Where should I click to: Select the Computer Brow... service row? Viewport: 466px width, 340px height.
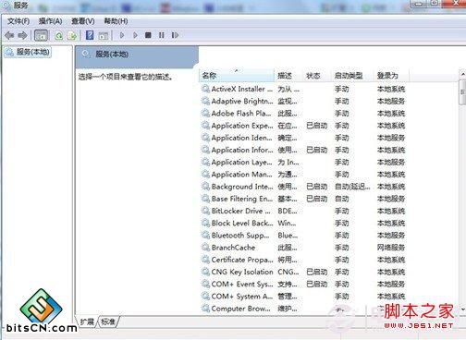tap(303, 309)
